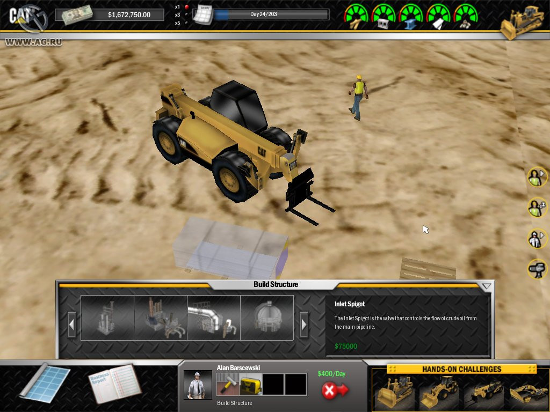550x412 pixels.
Task: Open the camera view control
Action: point(537,269)
